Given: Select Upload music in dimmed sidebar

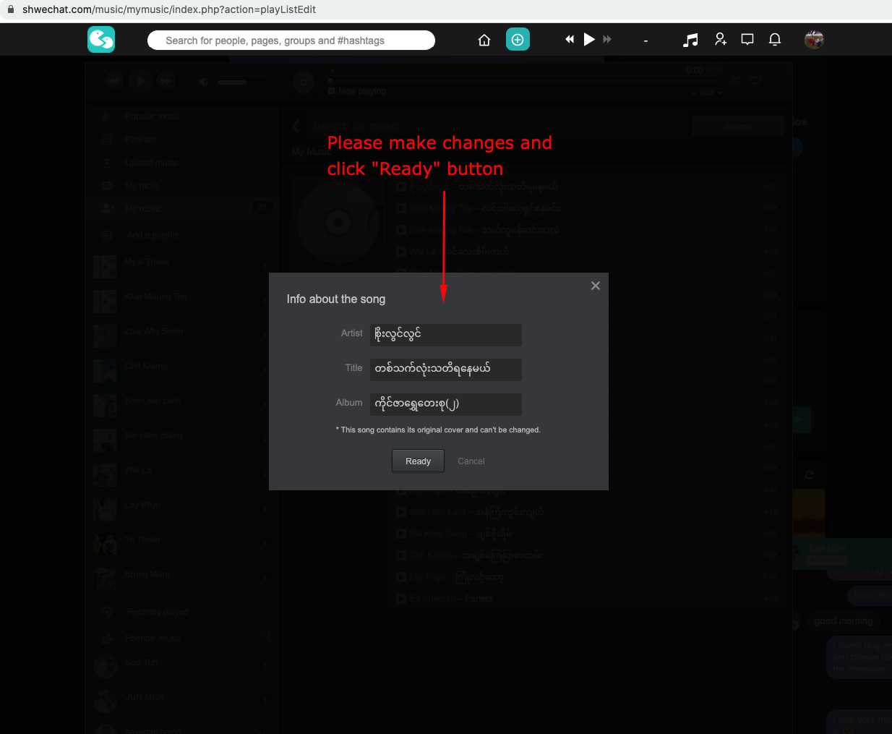Looking at the screenshot, I should (152, 163).
